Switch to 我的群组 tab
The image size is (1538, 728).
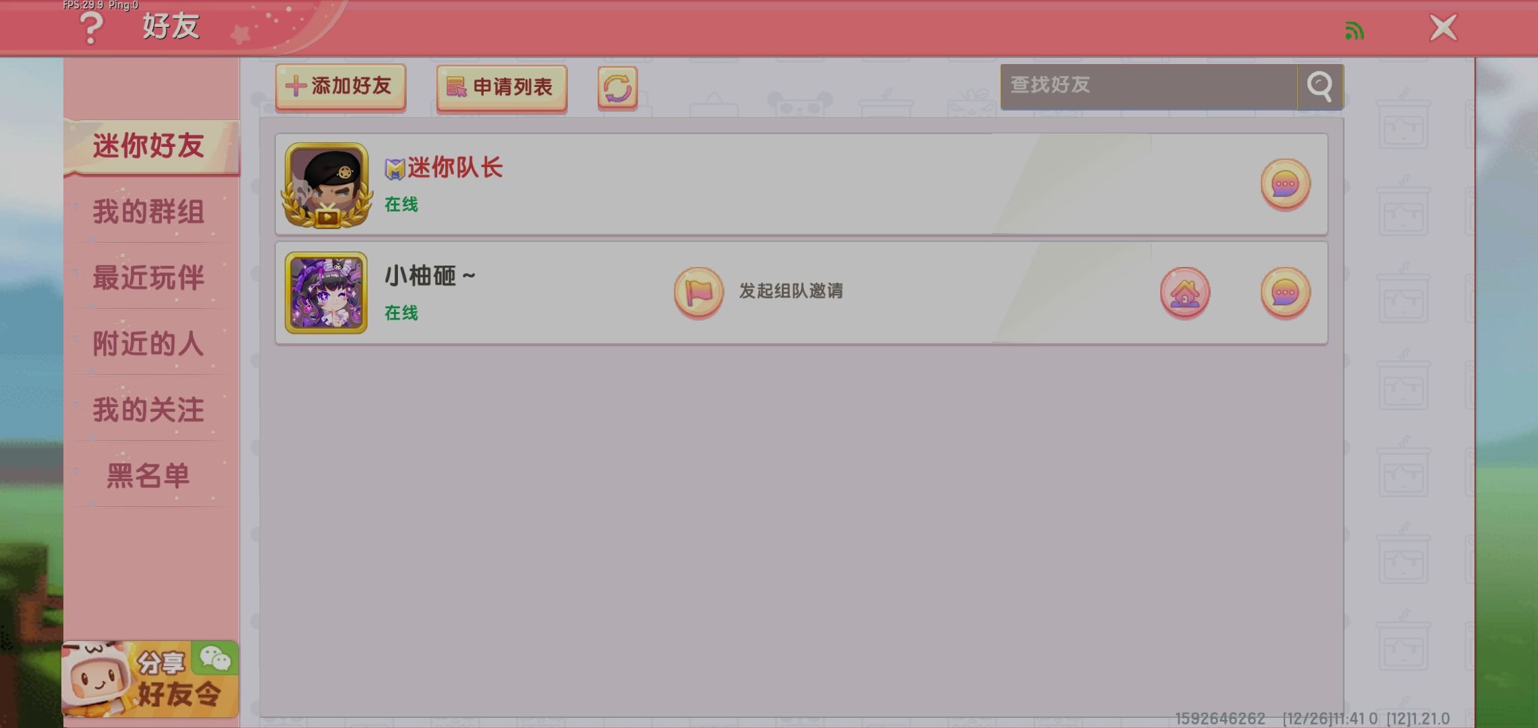[148, 212]
